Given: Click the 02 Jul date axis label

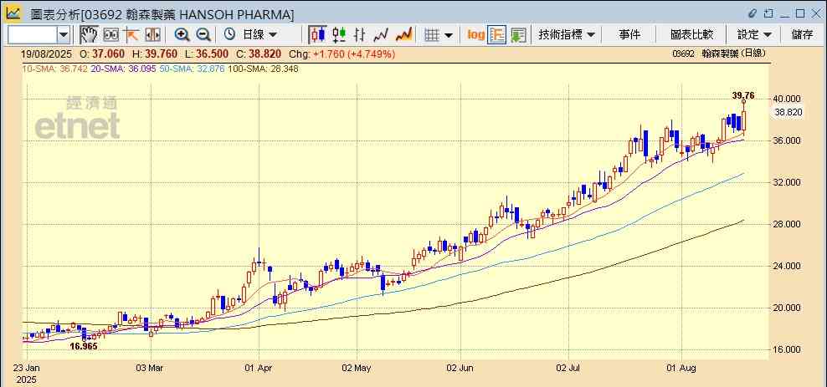Looking at the screenshot, I should point(568,367).
